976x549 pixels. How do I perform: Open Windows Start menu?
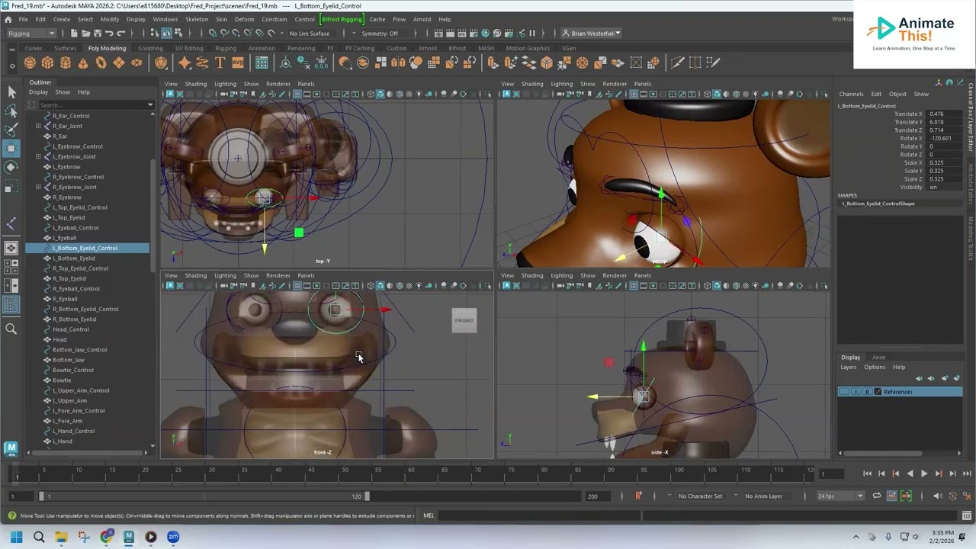16,537
